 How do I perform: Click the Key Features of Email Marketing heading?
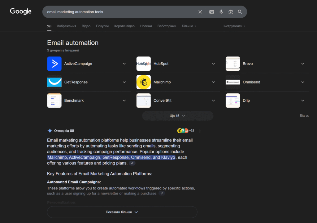[99, 174]
